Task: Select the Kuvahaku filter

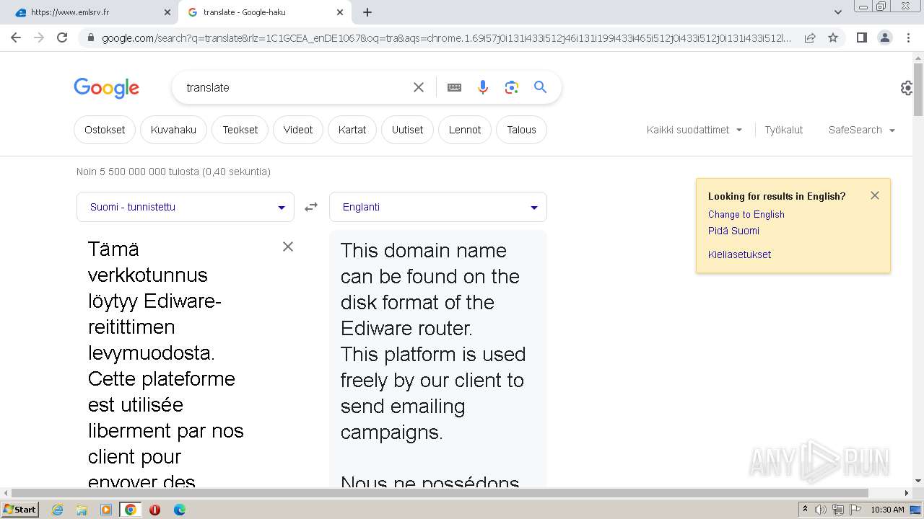Action: (173, 130)
